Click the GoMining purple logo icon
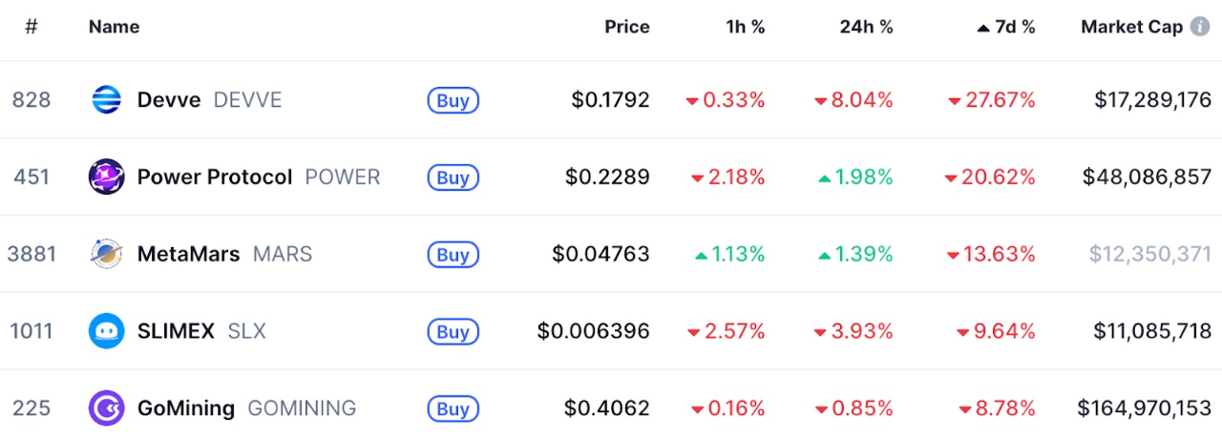The height and width of the screenshot is (438, 1222). [x=106, y=408]
